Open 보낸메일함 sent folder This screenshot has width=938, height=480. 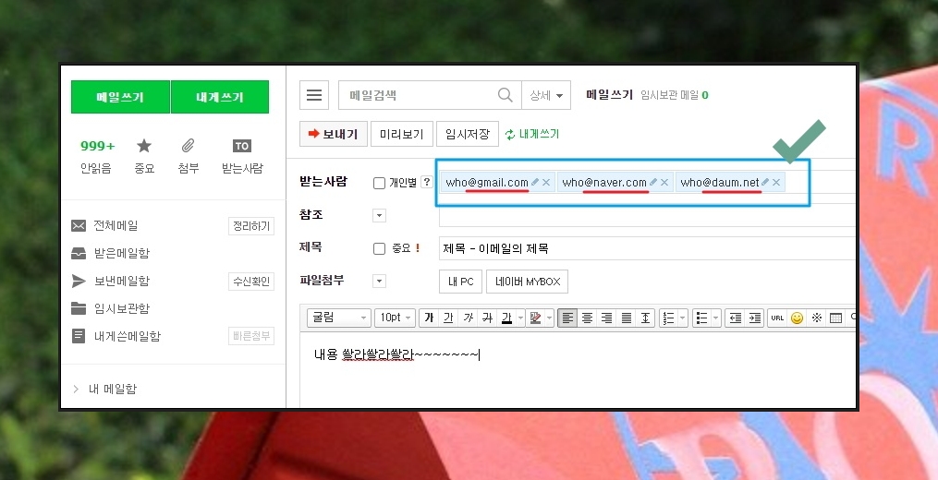(x=121, y=281)
